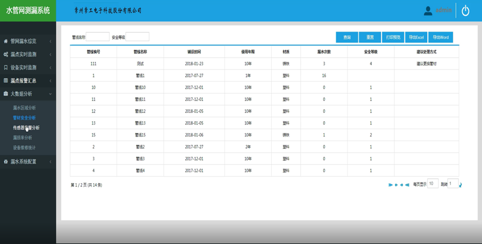Click the 使用年限 column header

(x=248, y=52)
